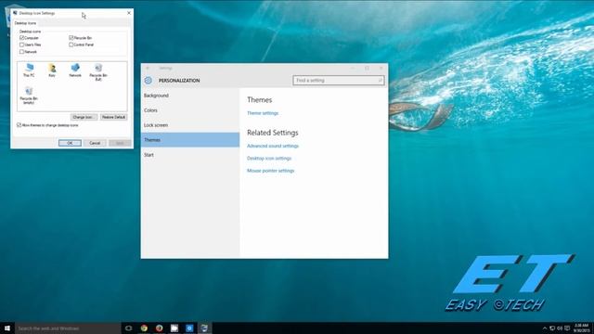
Task: Confirm with the OK button
Action: (x=70, y=143)
